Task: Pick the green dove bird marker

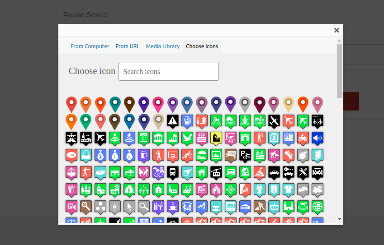Action: click(187, 138)
